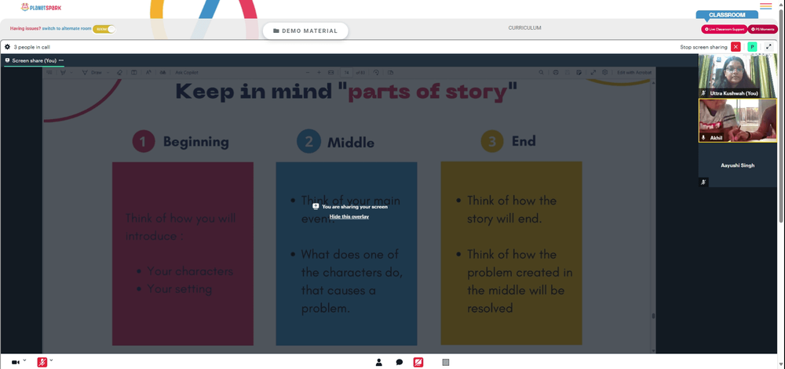Screen dimensions: 785x369
Task: Click fullscreen arrows in PDF toolbar
Action: point(593,72)
